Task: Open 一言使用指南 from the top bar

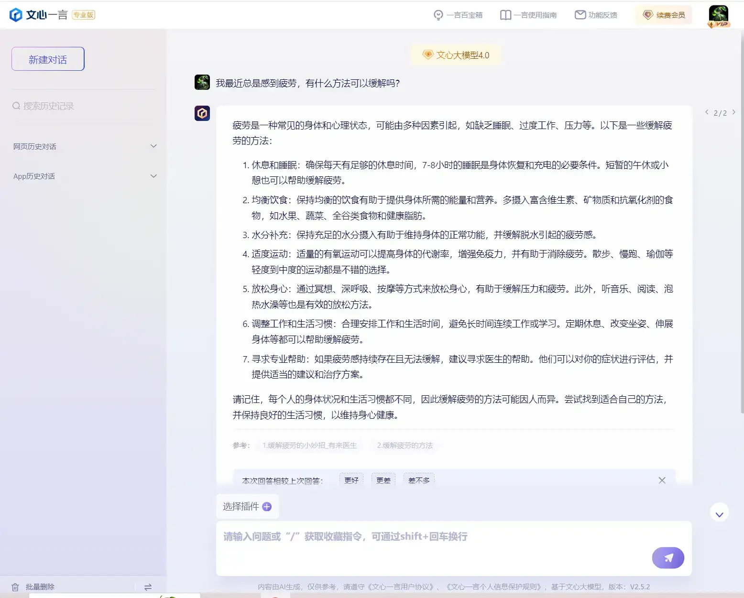Action: tap(528, 14)
